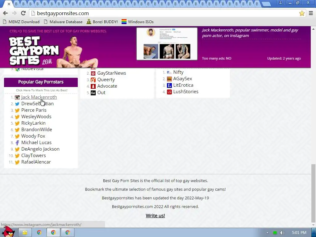This screenshot has width=316, height=237.
Task: Click the Instagram profile preview thumbnail in banner
Action: pos(167,44)
